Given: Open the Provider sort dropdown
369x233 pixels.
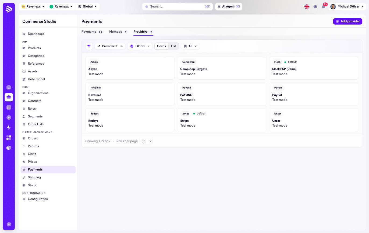Looking at the screenshot, I should (110, 46).
